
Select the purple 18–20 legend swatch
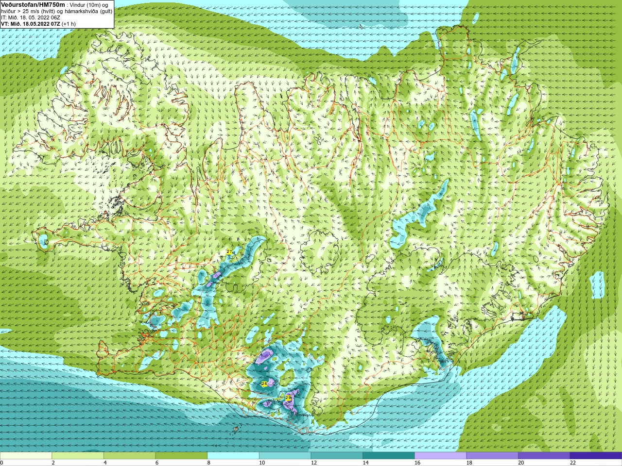point(492,456)
